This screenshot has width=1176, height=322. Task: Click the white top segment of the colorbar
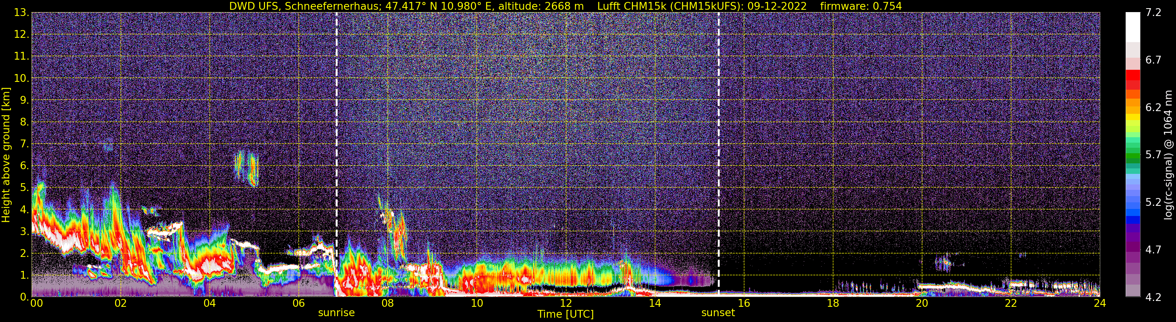1133,27
